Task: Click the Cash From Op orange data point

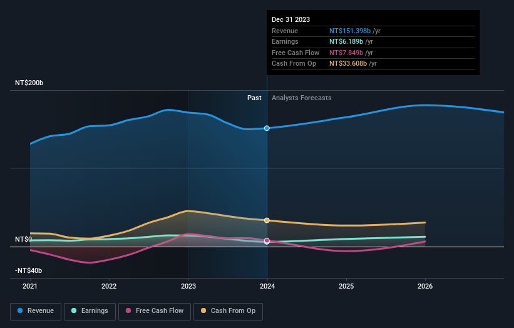Action: pyautogui.click(x=267, y=220)
